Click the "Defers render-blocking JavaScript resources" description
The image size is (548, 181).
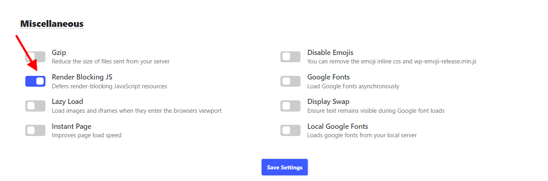click(x=109, y=86)
